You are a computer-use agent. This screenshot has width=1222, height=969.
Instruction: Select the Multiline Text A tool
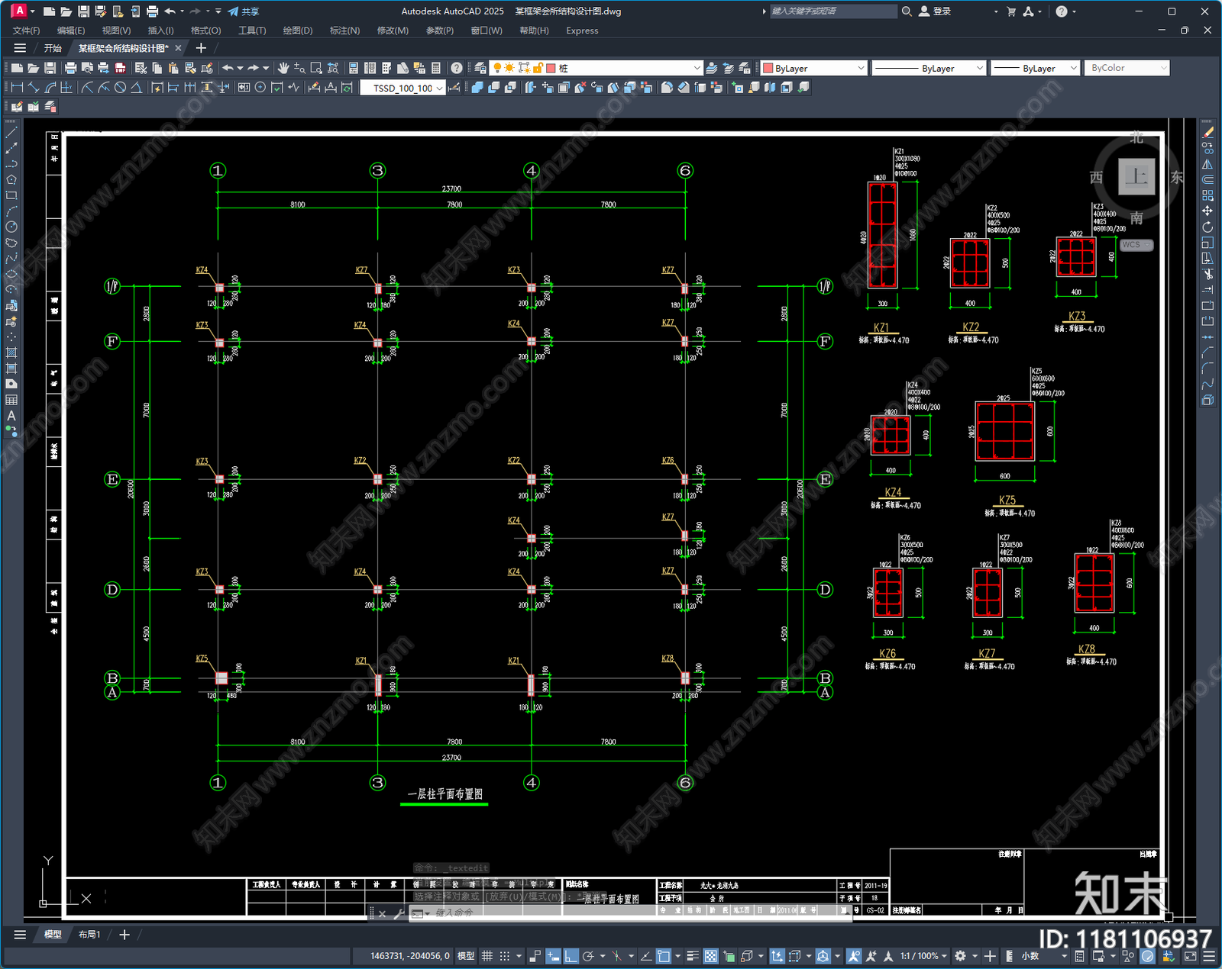tap(11, 416)
